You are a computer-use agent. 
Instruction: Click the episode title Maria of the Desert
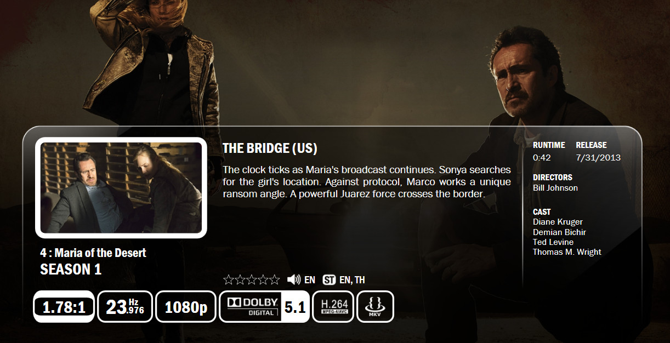[x=93, y=253]
